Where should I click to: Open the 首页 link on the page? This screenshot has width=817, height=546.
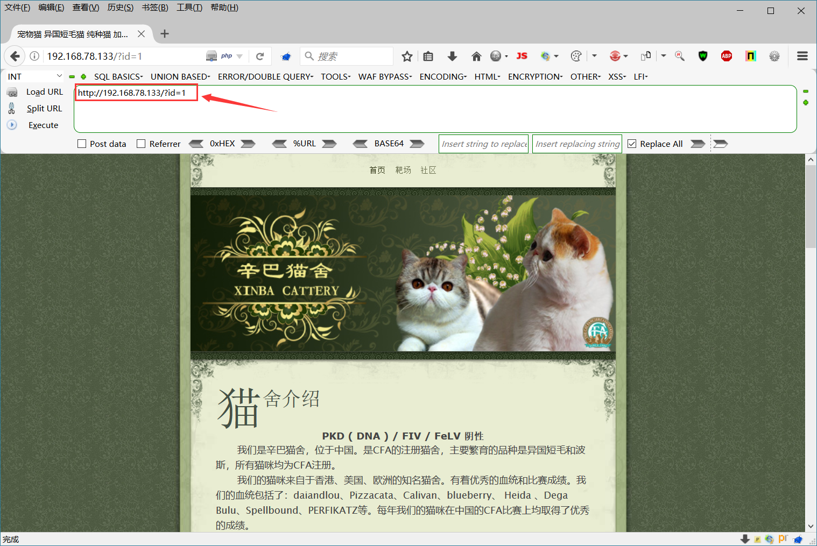377,170
